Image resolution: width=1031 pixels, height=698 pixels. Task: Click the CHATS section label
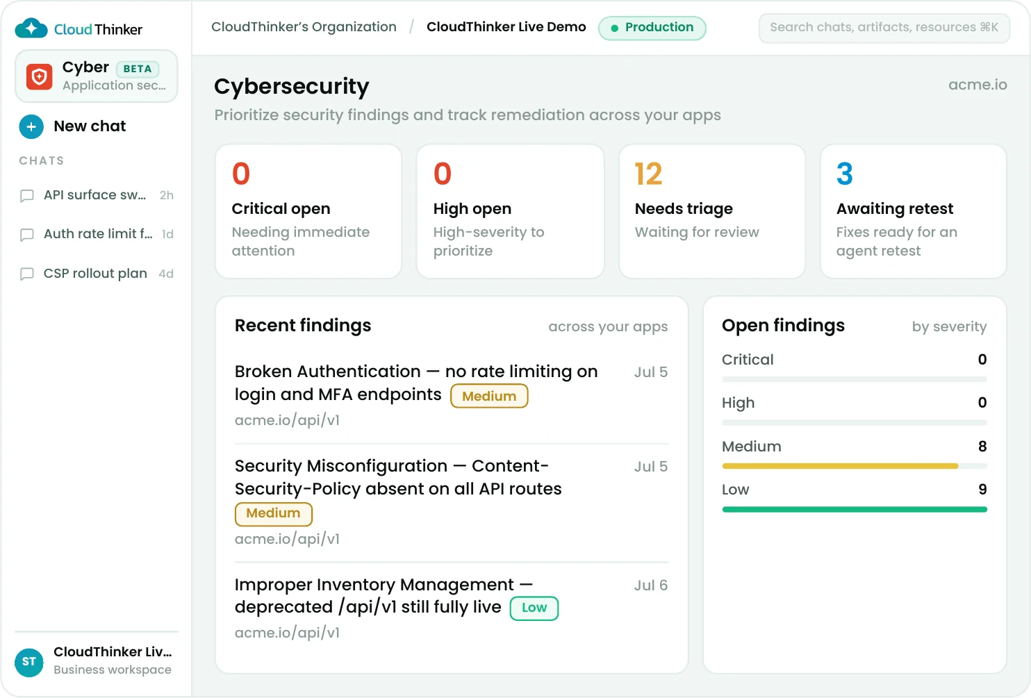pyautogui.click(x=42, y=160)
